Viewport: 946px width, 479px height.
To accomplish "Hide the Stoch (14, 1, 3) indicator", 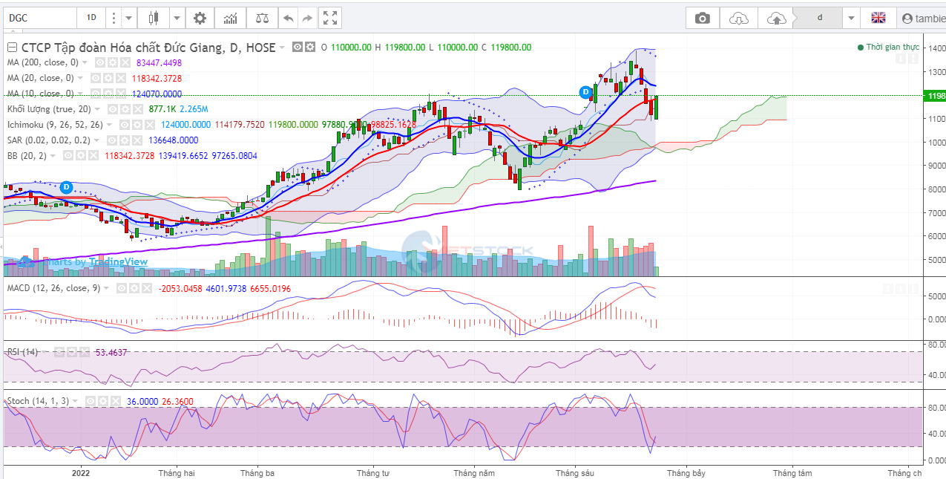I will (x=91, y=401).
